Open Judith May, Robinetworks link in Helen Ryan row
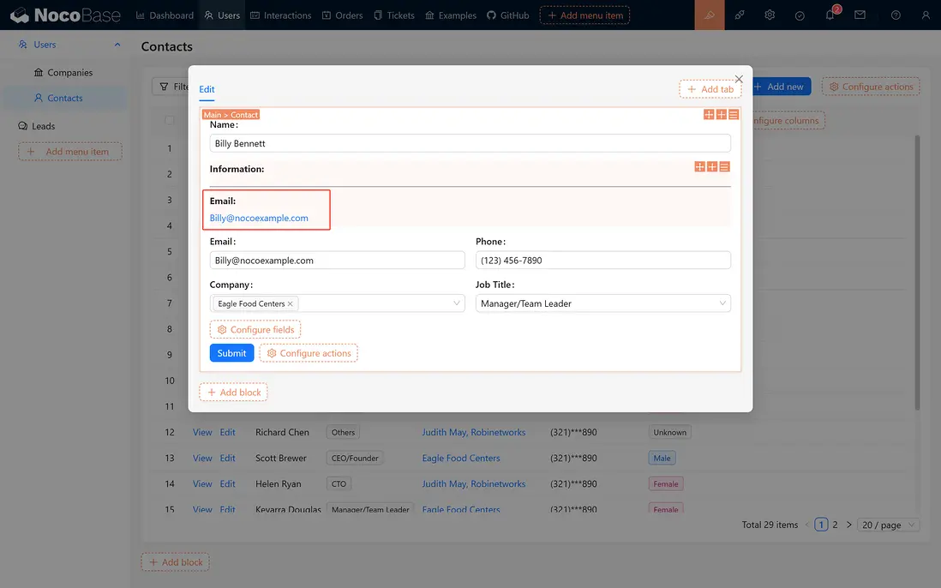Image resolution: width=941 pixels, height=588 pixels. [474, 483]
